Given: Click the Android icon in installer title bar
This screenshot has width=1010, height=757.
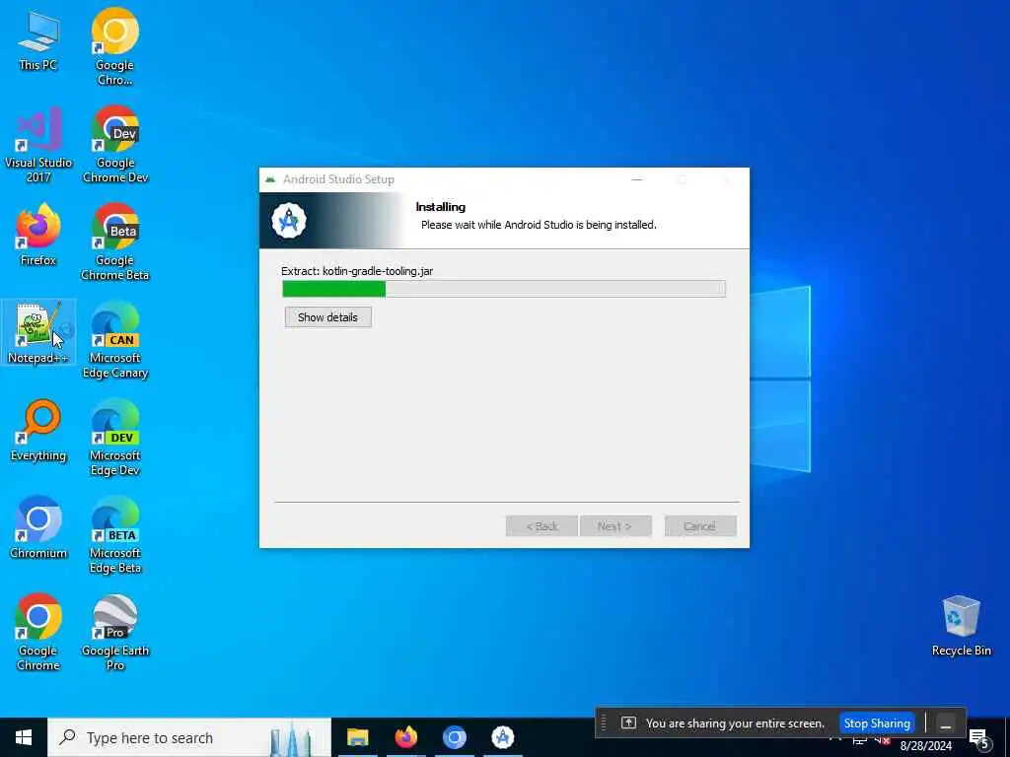Looking at the screenshot, I should 270,179.
